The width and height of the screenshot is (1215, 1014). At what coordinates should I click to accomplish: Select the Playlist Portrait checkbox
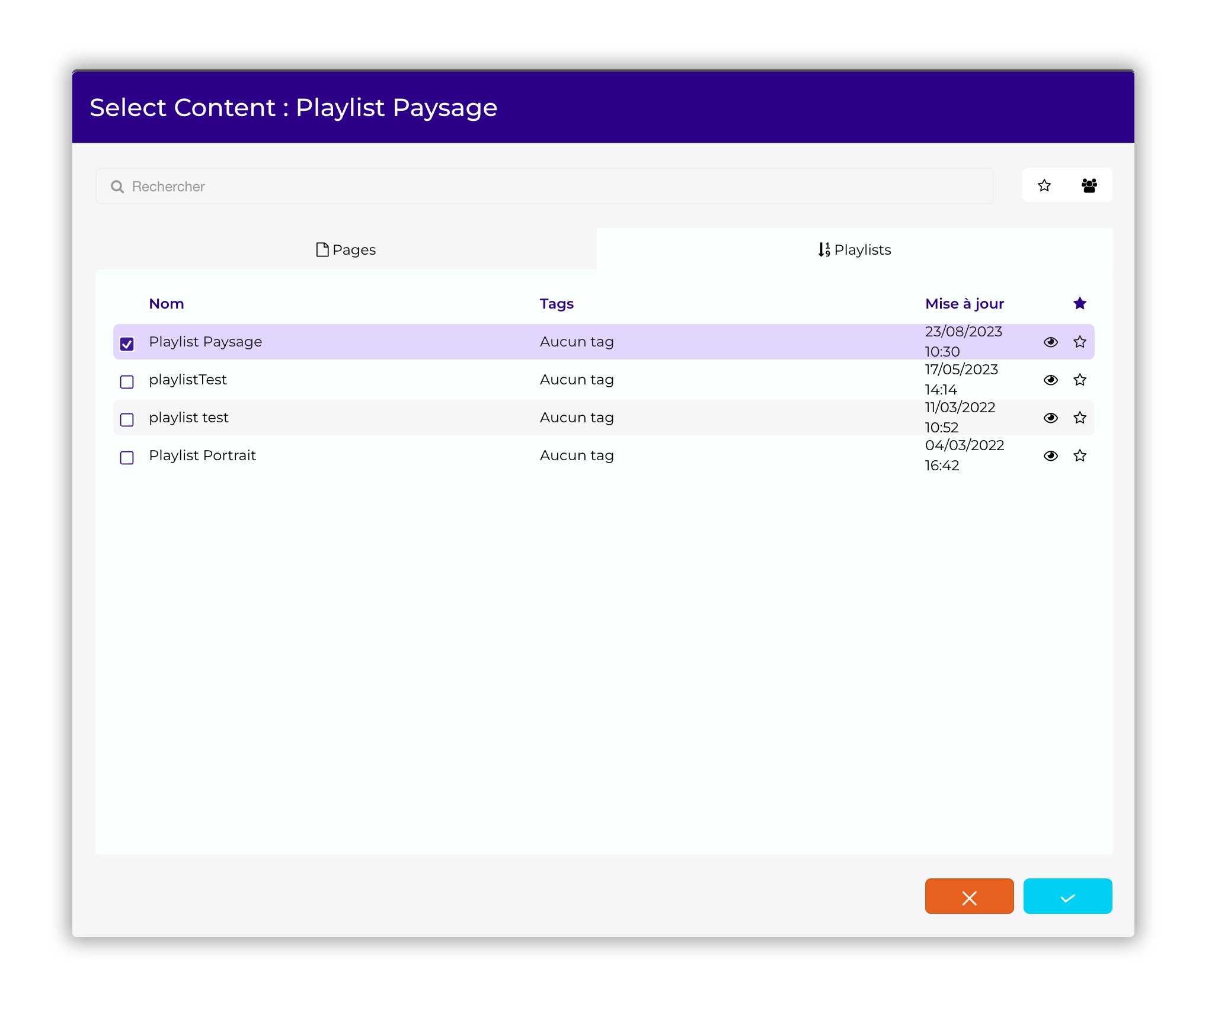click(x=127, y=458)
